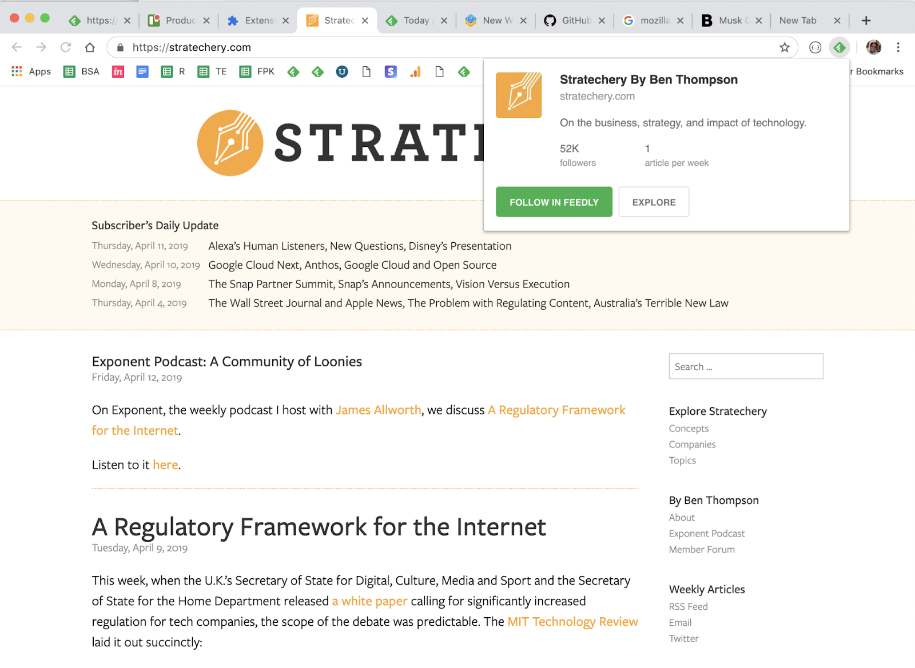The width and height of the screenshot is (915, 668).
Task: Go forward in browser history
Action: point(41,47)
